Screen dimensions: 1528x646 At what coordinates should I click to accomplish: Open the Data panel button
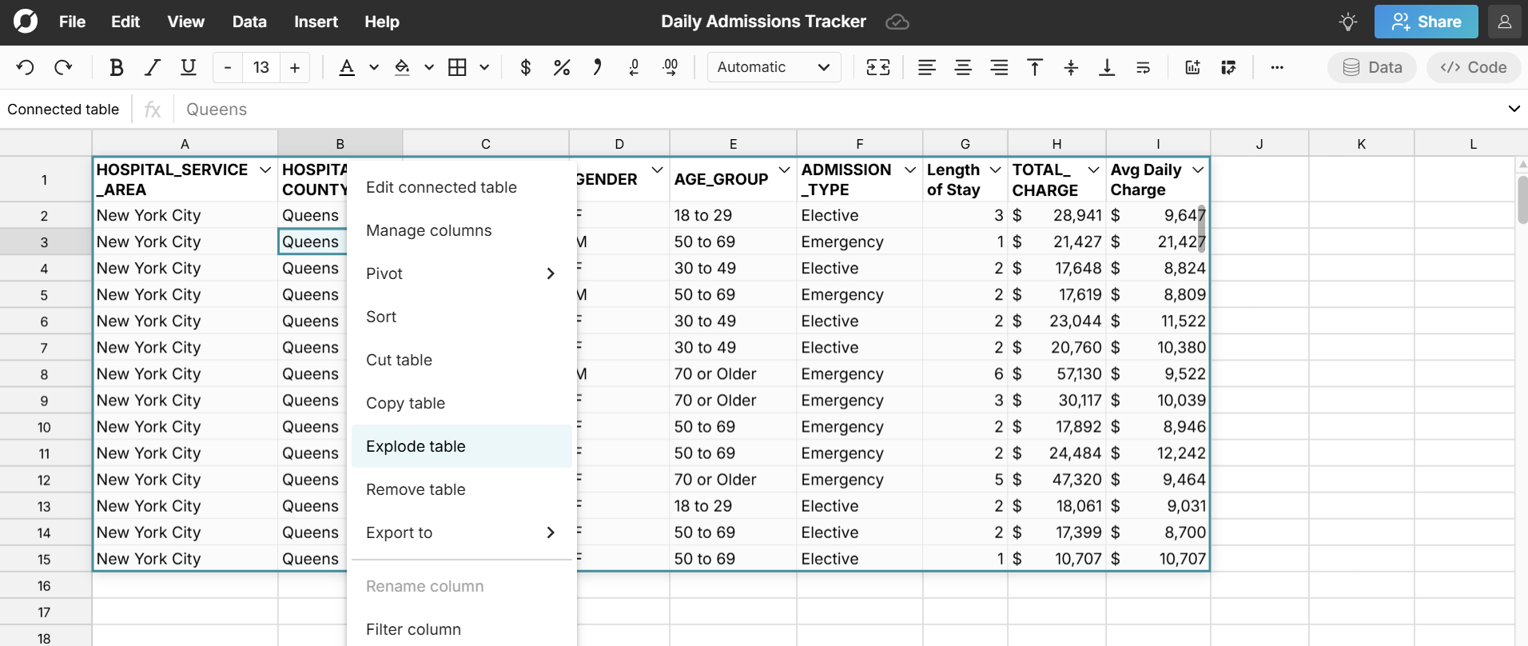coord(1372,67)
